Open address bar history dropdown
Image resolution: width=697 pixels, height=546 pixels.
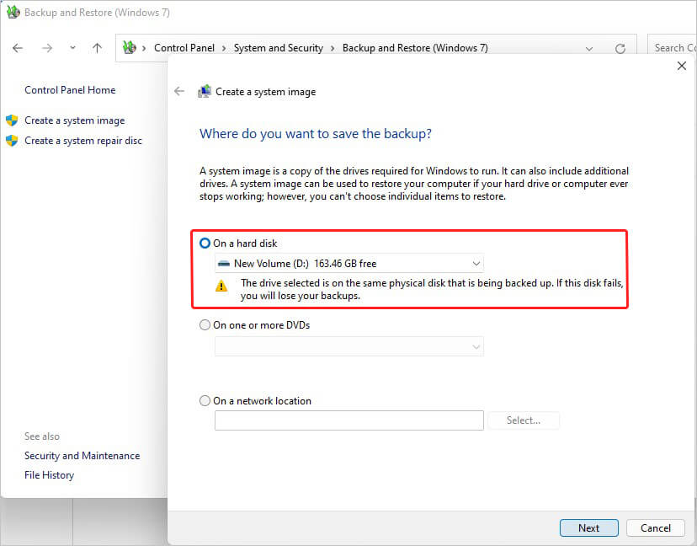589,49
